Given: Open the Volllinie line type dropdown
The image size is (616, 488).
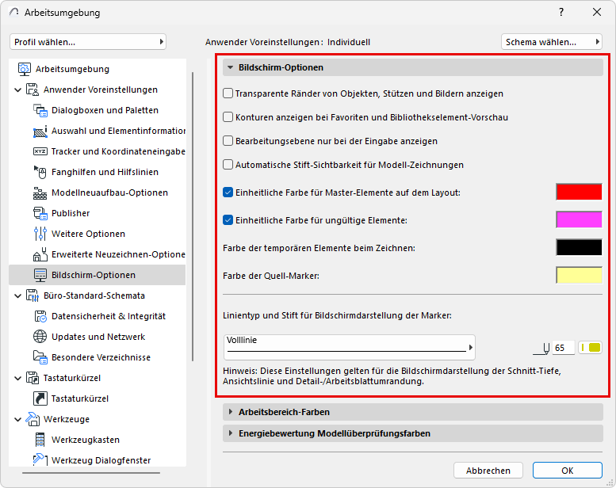Looking at the screenshot, I should (350, 347).
